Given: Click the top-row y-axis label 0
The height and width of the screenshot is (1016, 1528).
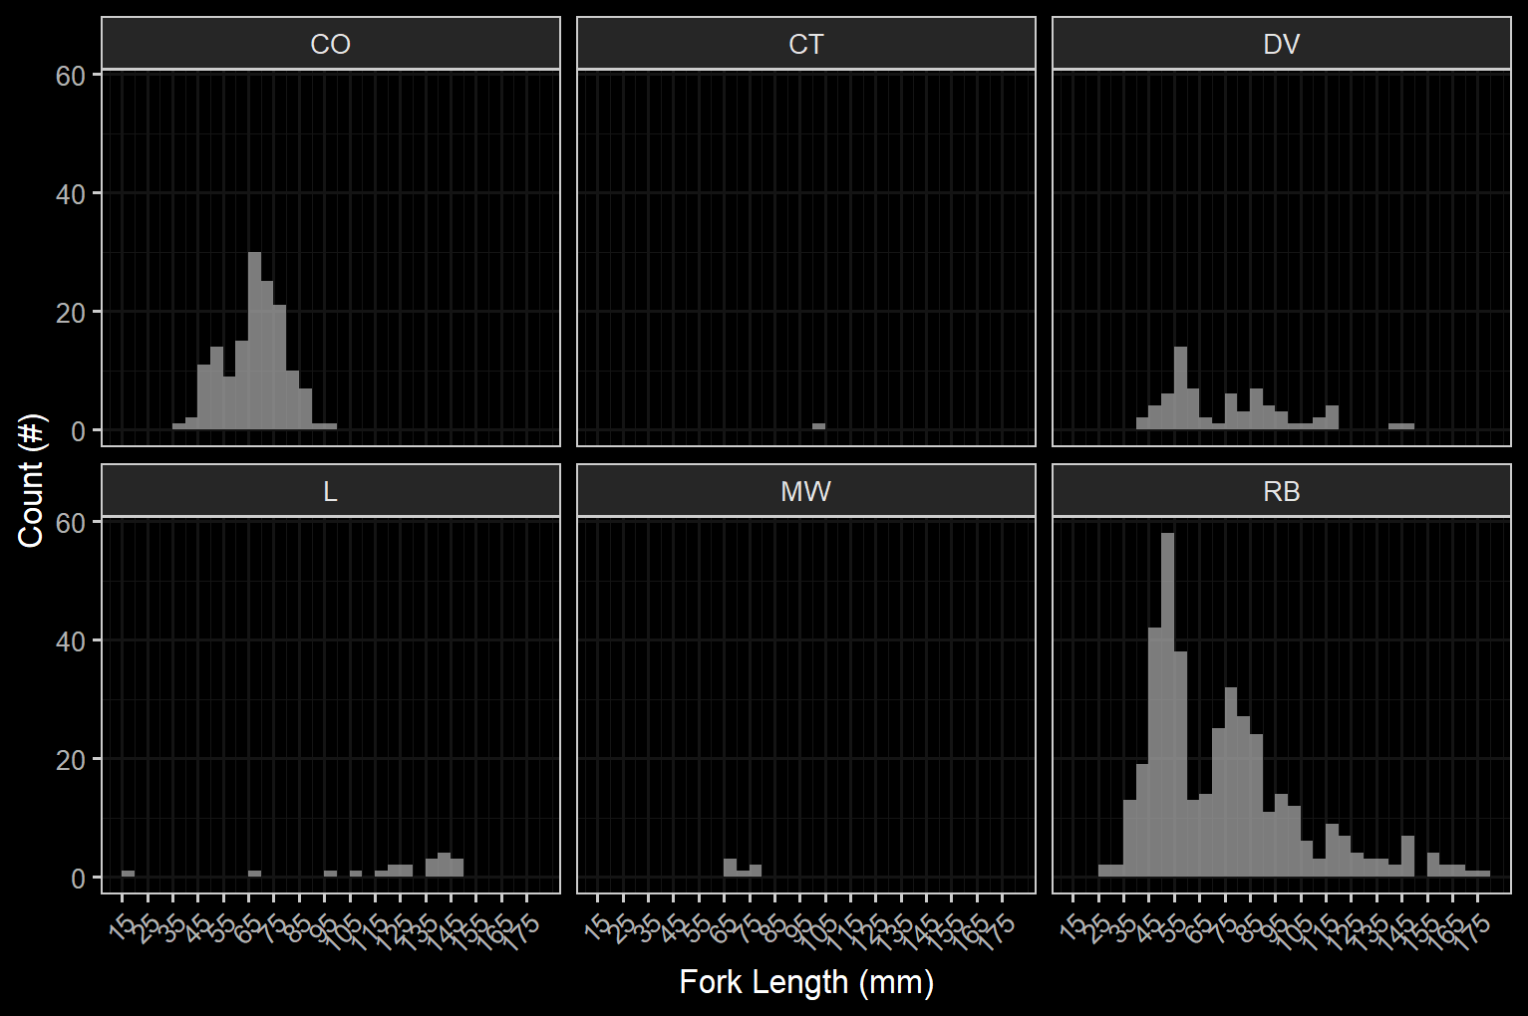Looking at the screenshot, I should tap(79, 431).
